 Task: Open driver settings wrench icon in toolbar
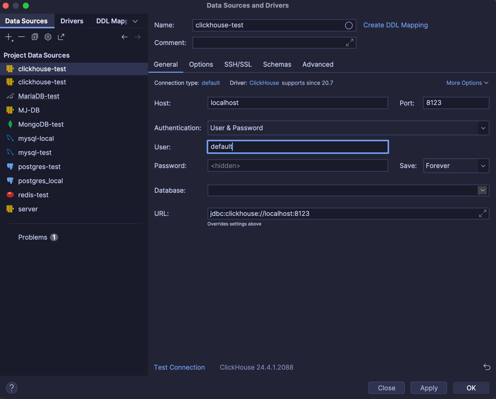click(x=48, y=37)
